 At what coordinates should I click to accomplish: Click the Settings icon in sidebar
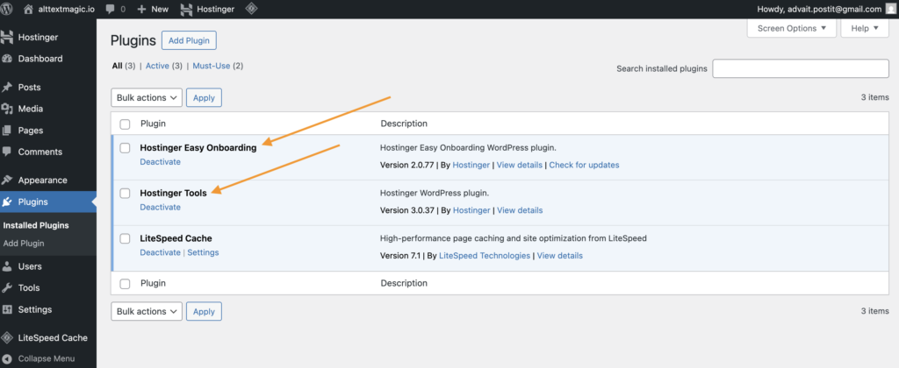[x=7, y=309]
